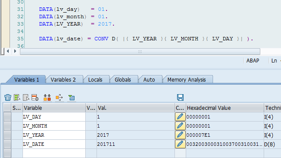
Task: Click the C... column header
Action: click(180, 108)
